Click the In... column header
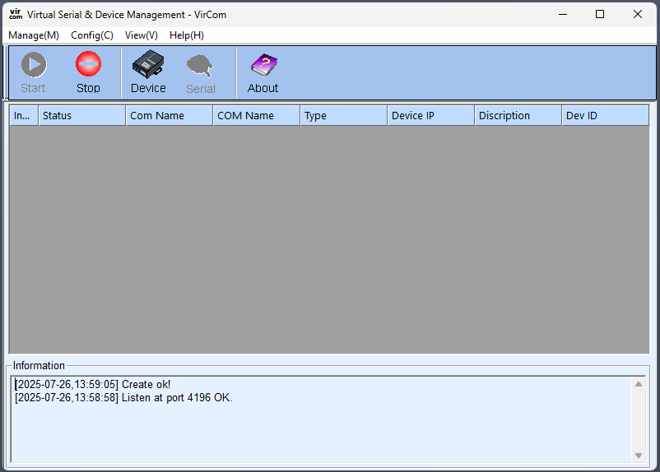660x472 pixels. click(24, 116)
